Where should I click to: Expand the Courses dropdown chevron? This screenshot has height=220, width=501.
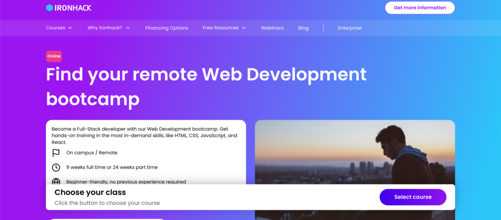coord(70,28)
